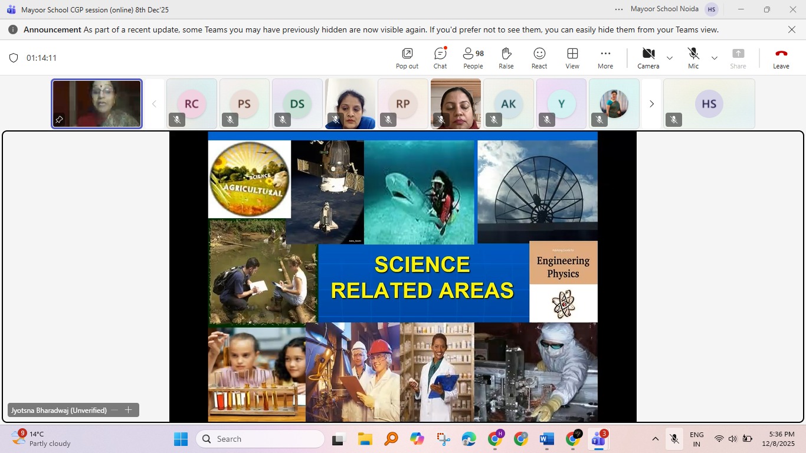Zoom in using plus beside Jyotsna Bharadwaj
Screen dimensions: 806x453
point(128,410)
